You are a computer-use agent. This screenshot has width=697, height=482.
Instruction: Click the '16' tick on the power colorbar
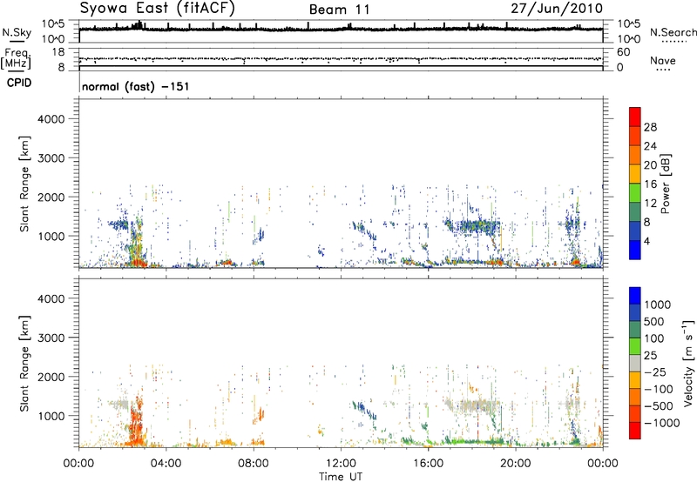pyautogui.click(x=650, y=184)
